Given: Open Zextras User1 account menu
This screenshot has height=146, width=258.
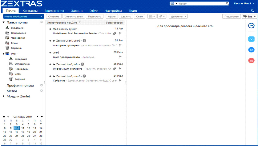Looking at the screenshot, I should (x=244, y=3).
